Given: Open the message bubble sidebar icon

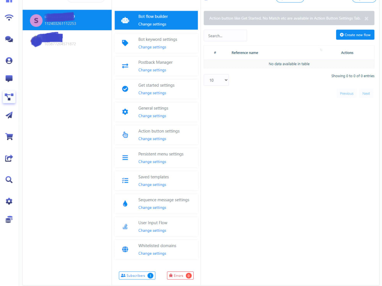Looking at the screenshot, I should tap(9, 78).
